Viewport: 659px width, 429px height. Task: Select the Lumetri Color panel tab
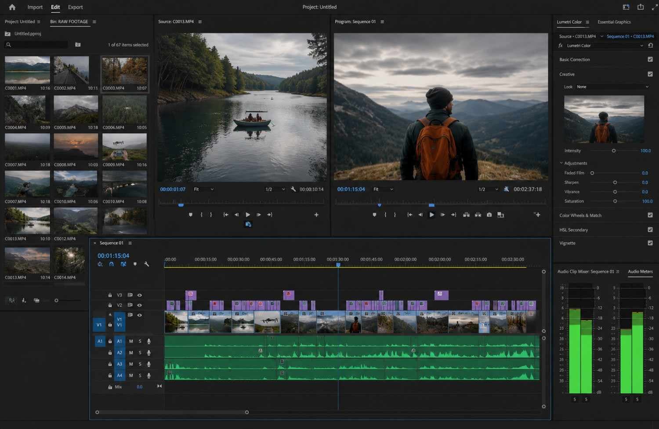[569, 22]
